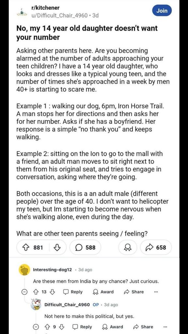Open more options on Interesting-dog12's comment
188x334 pixels.
(155, 292)
